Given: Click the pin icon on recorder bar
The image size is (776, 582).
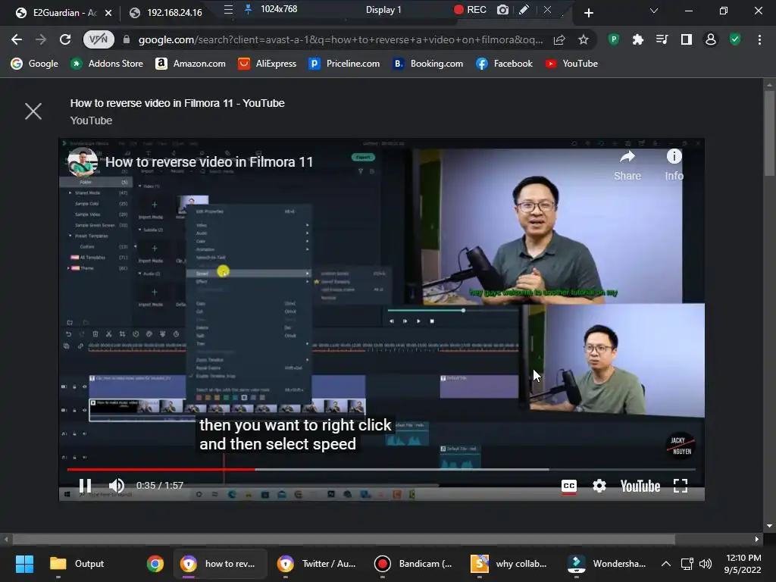Looking at the screenshot, I should (249, 9).
